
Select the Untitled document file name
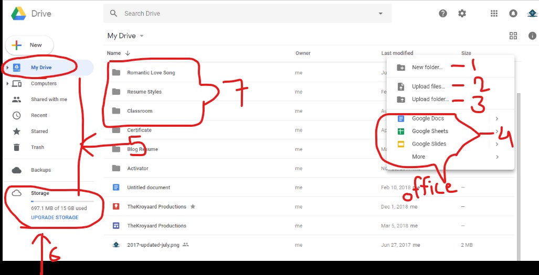click(149, 188)
